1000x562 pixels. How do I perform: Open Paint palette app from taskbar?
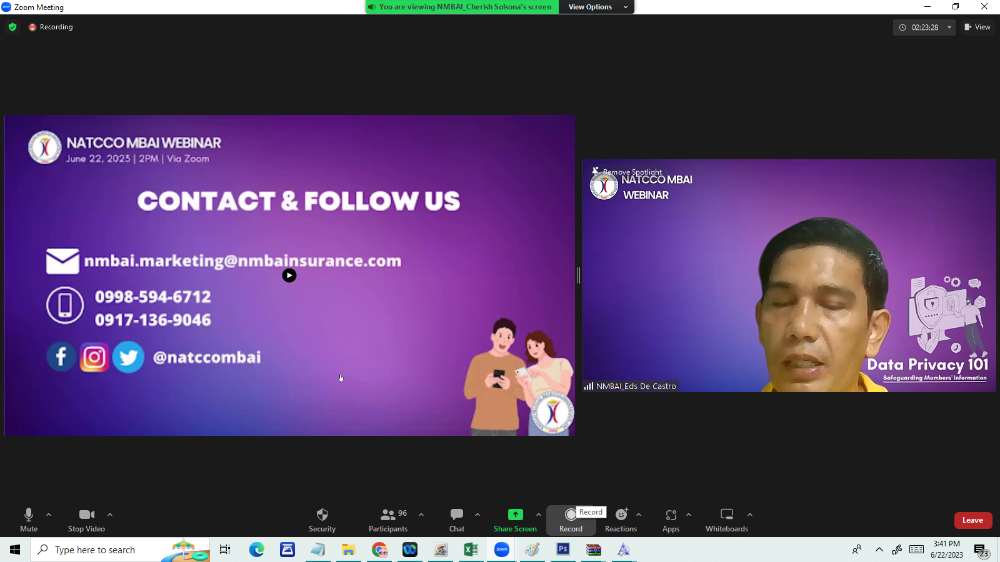[532, 550]
